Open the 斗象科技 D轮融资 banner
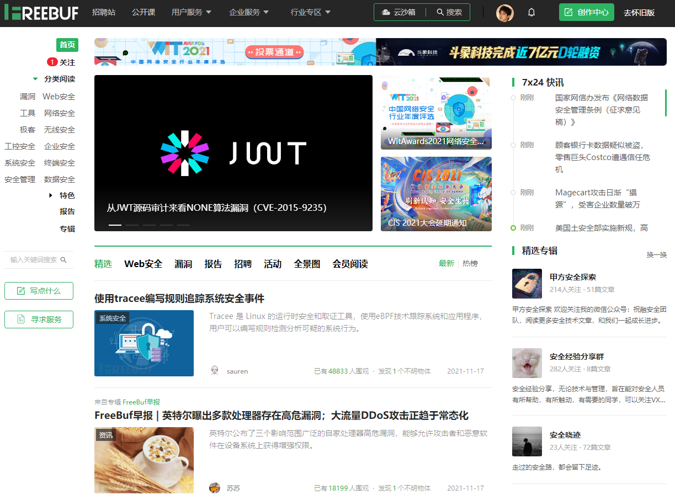The image size is (675, 495). pyautogui.click(x=522, y=52)
